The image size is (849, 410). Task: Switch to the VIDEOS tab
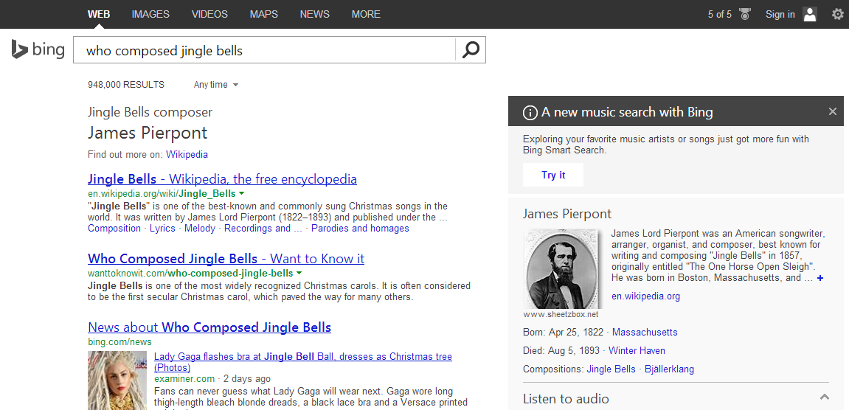pyautogui.click(x=209, y=14)
